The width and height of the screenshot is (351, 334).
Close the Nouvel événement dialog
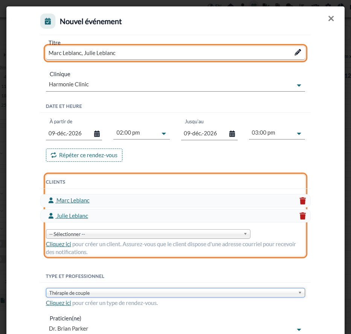pyautogui.click(x=331, y=18)
